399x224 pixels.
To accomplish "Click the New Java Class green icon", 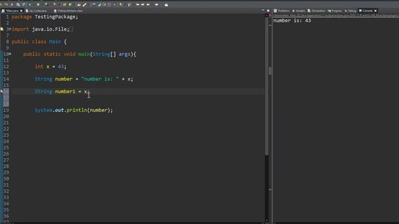I will 70,4.
